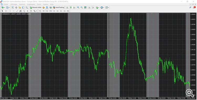Image resolution: width=197 pixels, height=100 pixels.
Task: Toggle the AutoTrading button
Action: 58,8
